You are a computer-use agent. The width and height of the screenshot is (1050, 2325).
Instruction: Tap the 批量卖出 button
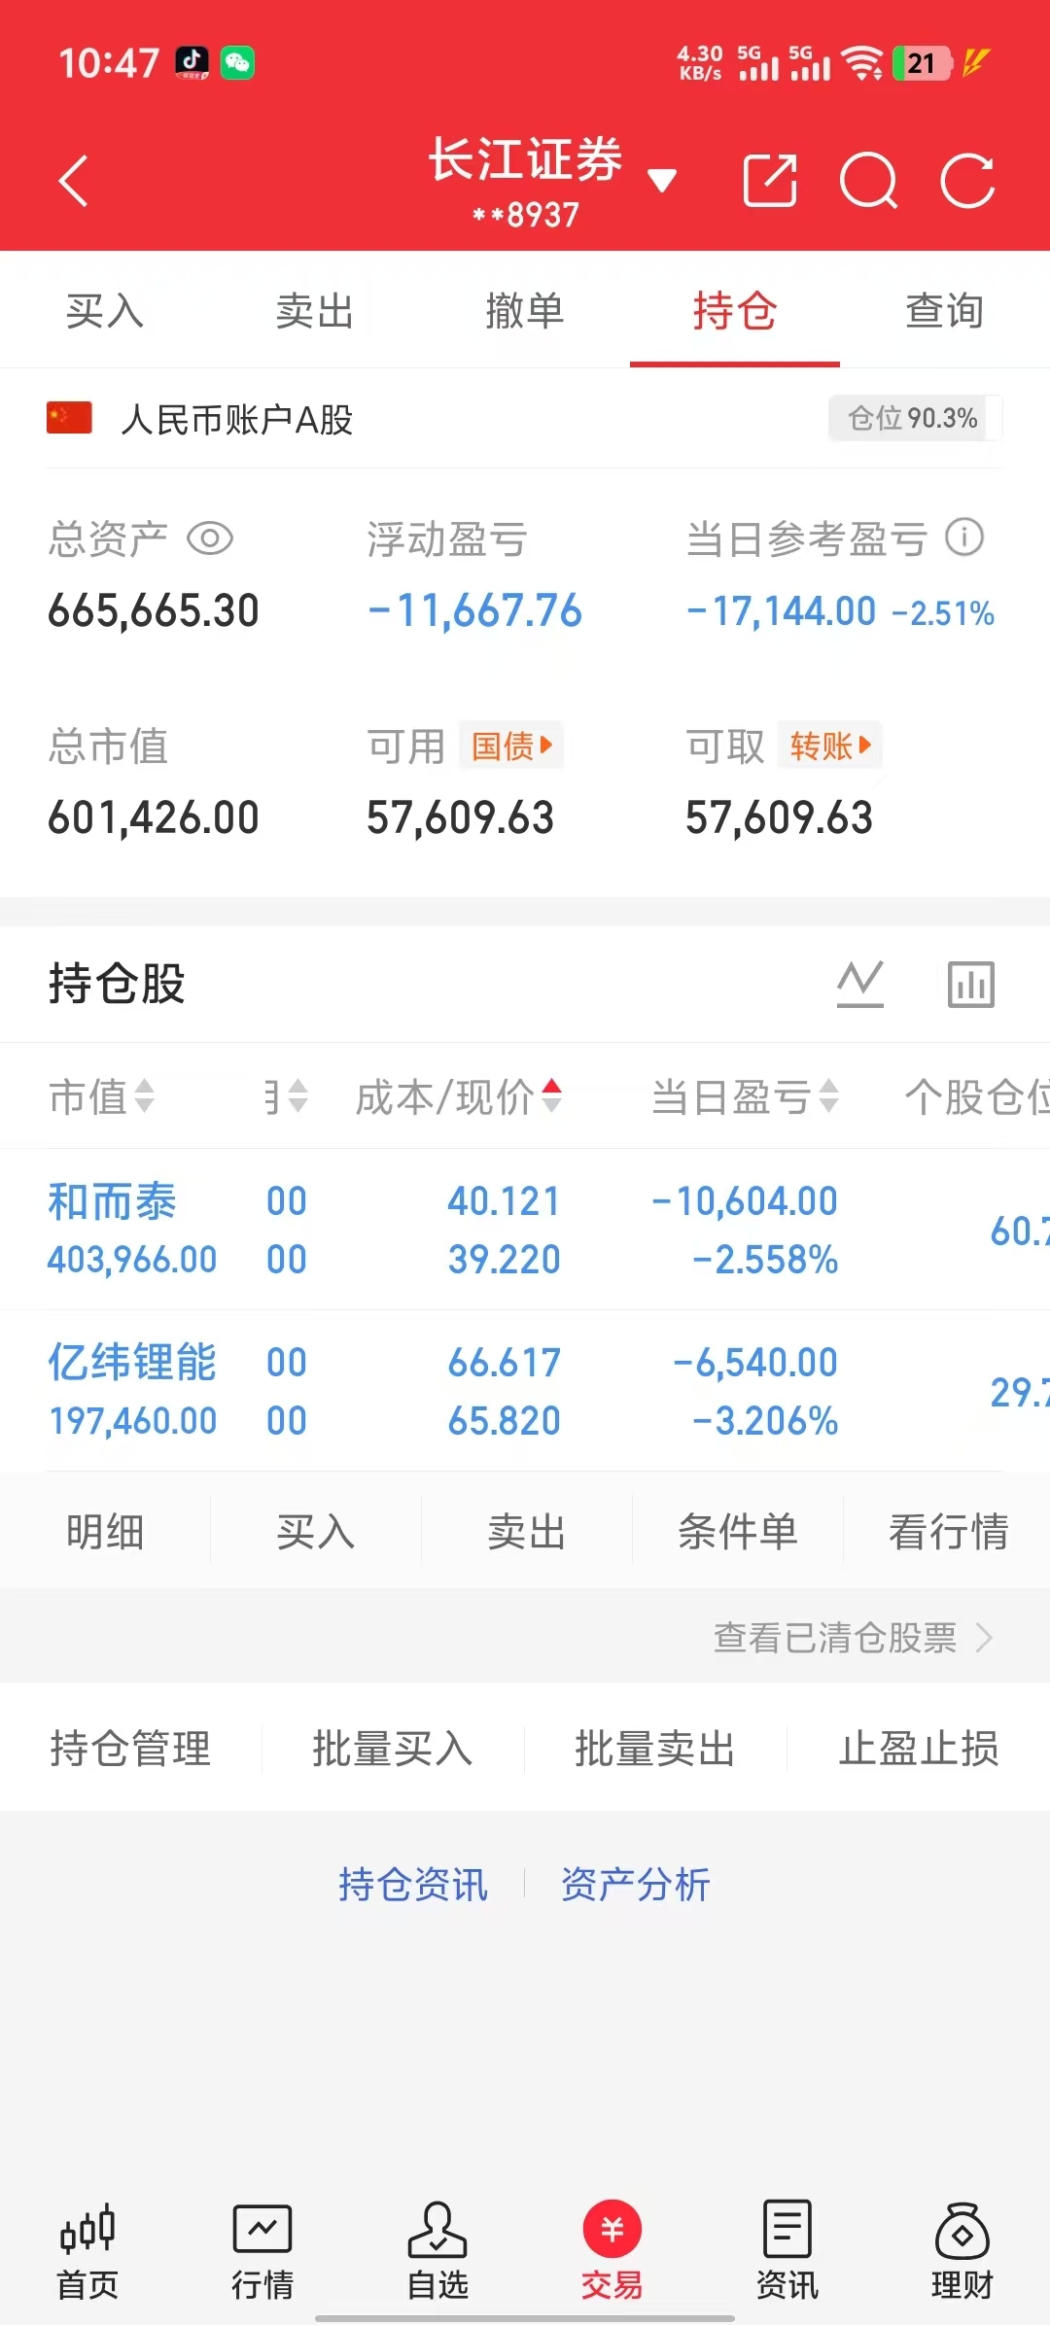coord(654,1749)
